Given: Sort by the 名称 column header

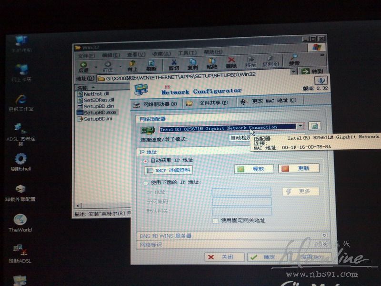Looking at the screenshot, I should coord(102,88).
